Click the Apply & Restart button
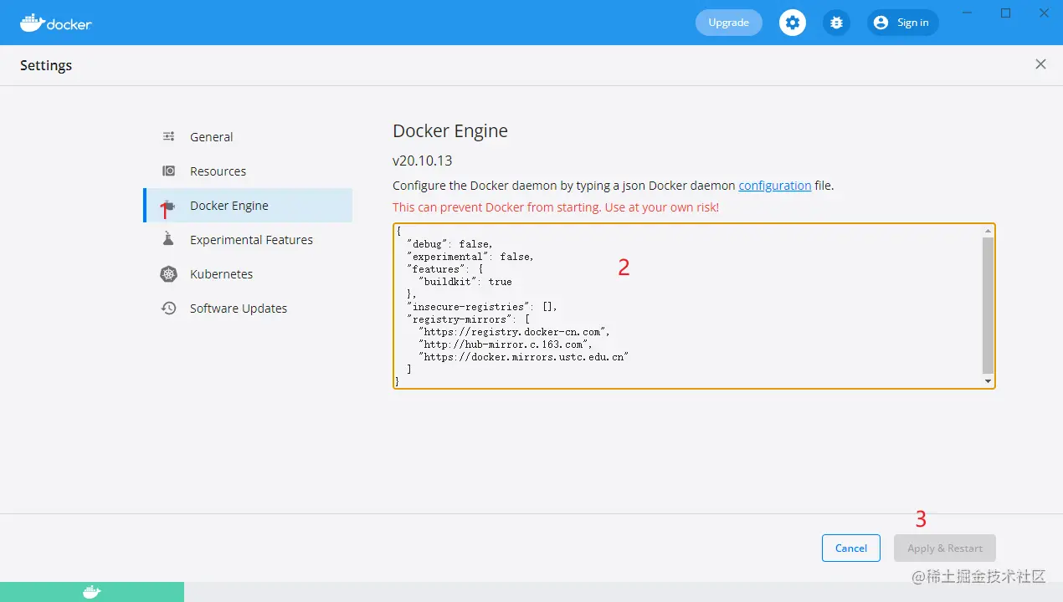The image size is (1063, 602). click(945, 548)
